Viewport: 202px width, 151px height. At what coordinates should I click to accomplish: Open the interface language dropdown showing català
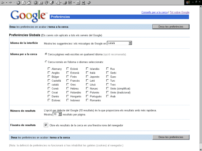point(119,43)
